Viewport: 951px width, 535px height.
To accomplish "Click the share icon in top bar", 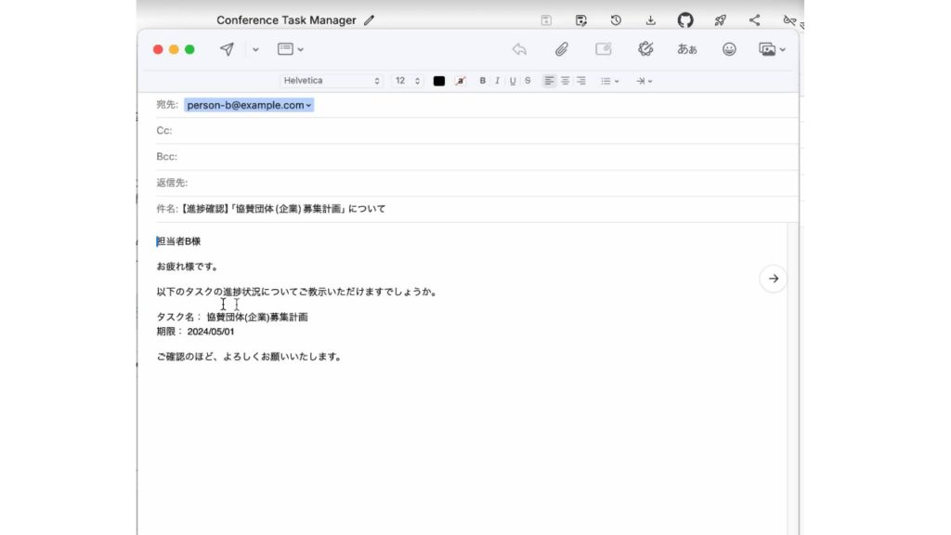I will tap(754, 20).
